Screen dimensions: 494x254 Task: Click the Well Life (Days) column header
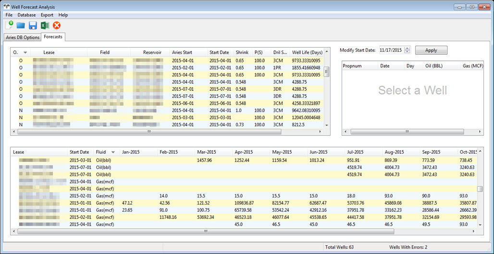tap(307, 52)
